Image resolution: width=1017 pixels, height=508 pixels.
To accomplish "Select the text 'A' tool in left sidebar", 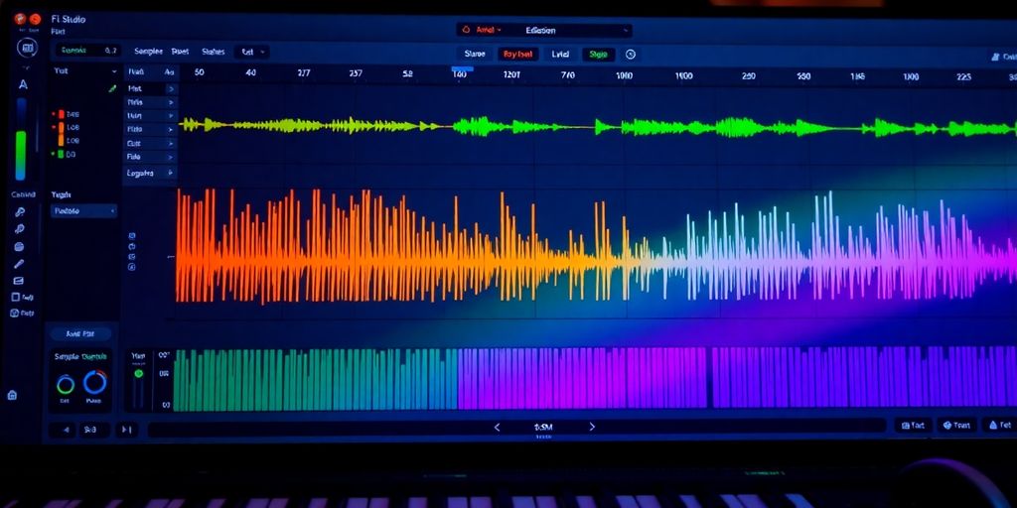I will (24, 85).
